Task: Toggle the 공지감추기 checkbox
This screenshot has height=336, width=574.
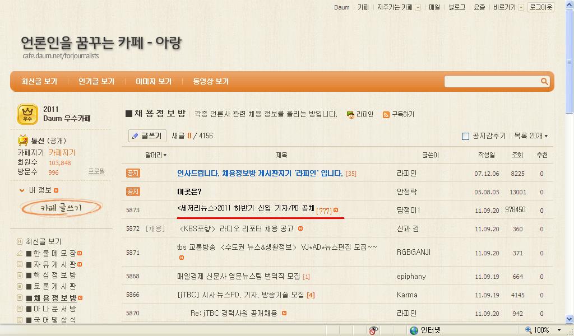Action: (466, 137)
